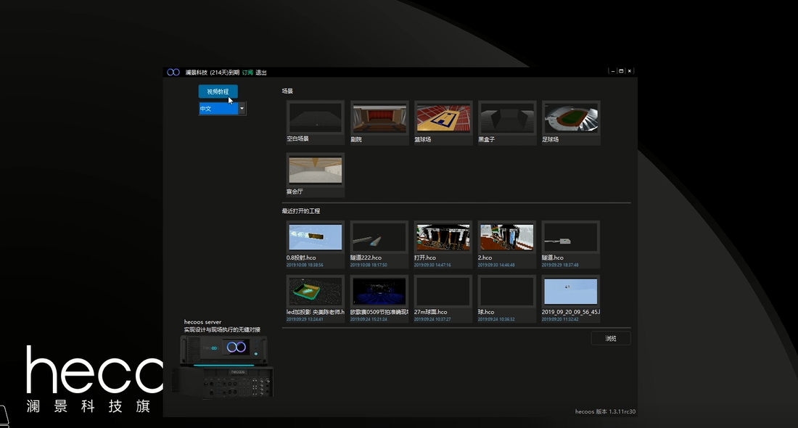Minimize the hecoos launcher window
Screen dimensions: 798x428
point(613,71)
